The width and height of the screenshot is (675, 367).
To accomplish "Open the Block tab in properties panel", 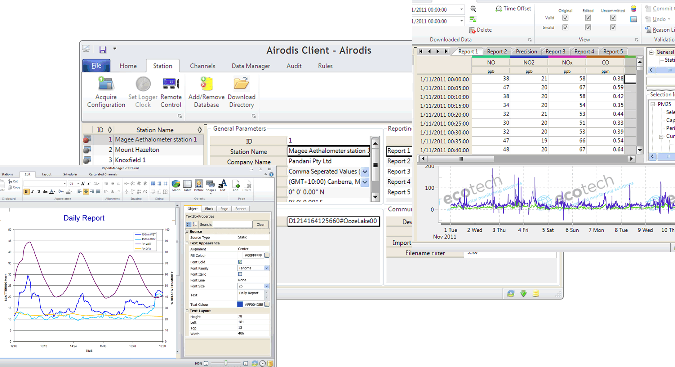I will tap(209, 209).
